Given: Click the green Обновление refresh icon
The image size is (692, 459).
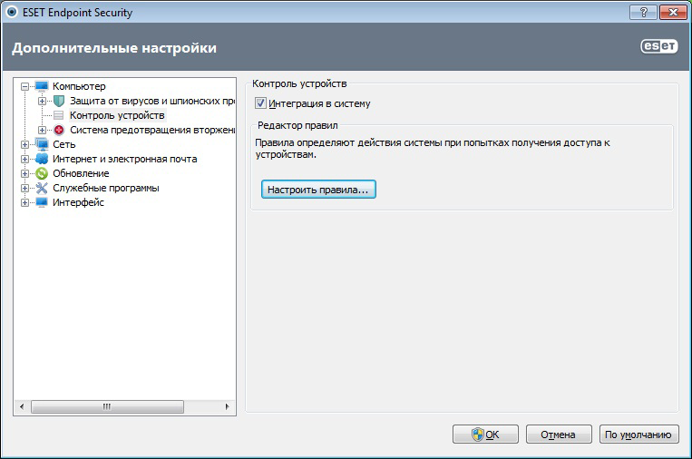Looking at the screenshot, I should pos(42,173).
